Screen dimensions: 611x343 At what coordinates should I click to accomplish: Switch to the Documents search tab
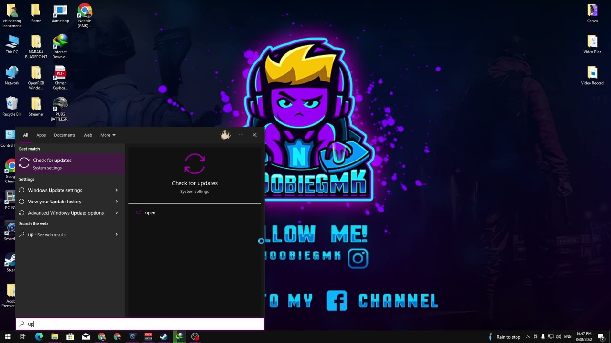click(64, 135)
